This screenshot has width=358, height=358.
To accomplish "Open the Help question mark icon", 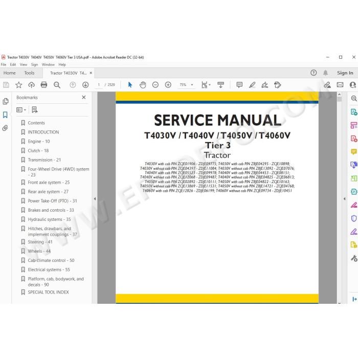I will pyautogui.click(x=314, y=73).
